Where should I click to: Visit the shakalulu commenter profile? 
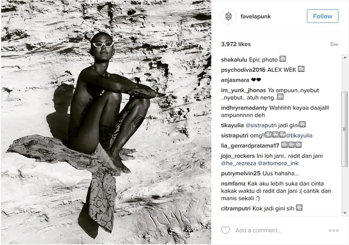(x=234, y=60)
